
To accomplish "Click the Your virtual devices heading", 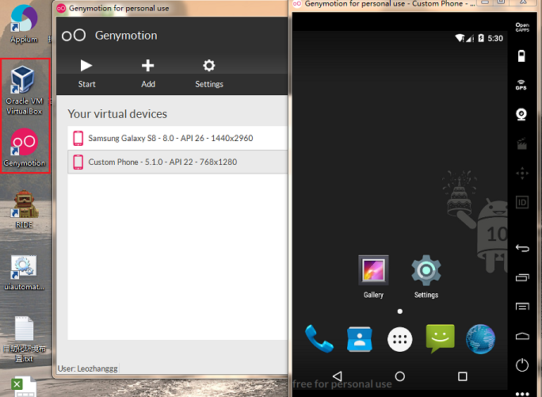I will [117, 114].
